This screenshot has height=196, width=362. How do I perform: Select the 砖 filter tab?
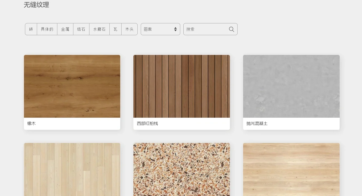coord(31,29)
